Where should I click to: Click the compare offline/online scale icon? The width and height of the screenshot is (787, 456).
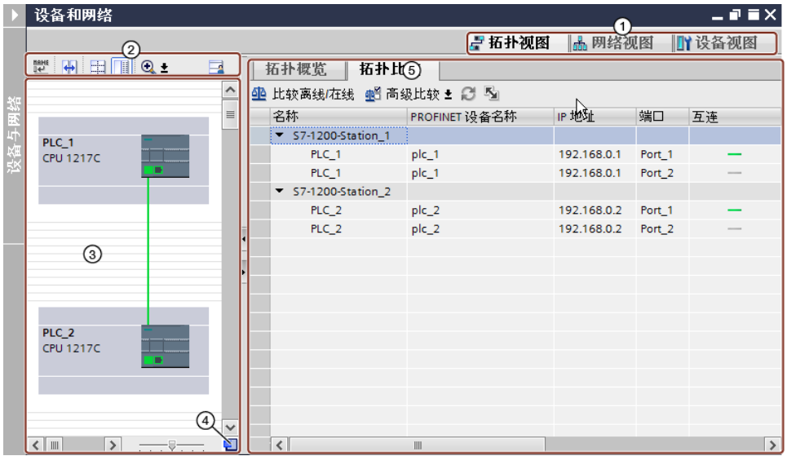pyautogui.click(x=259, y=94)
